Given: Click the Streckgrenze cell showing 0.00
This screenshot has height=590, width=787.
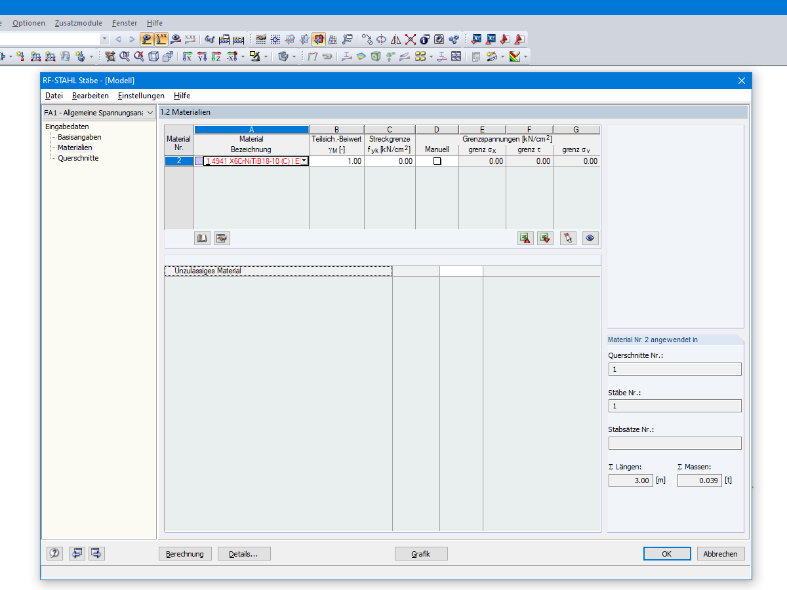Looking at the screenshot, I should click(x=390, y=161).
